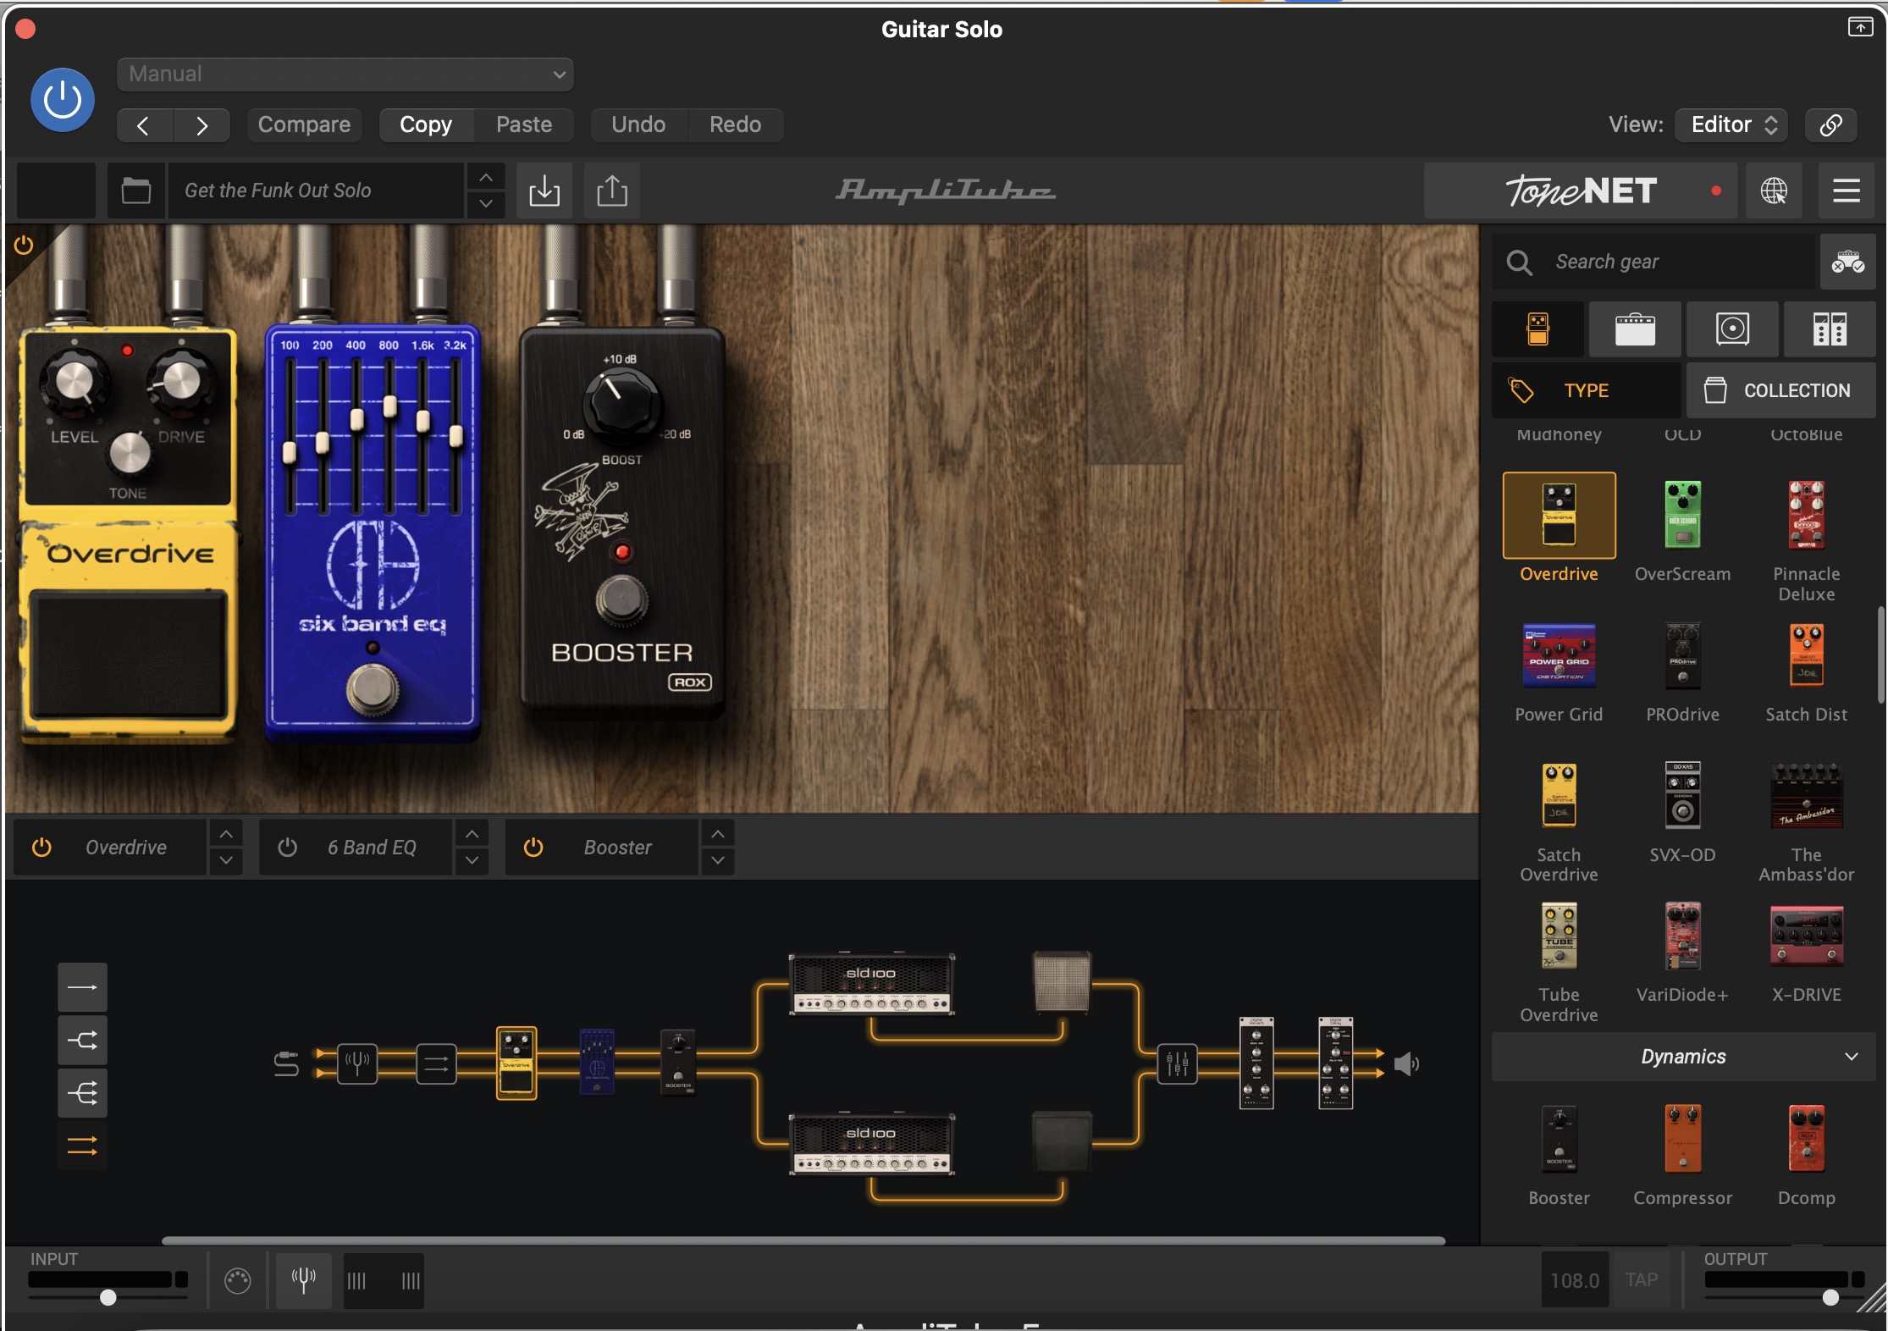Viewport: 1888px width, 1331px height.
Task: Select the rack effects category icon
Action: [x=1830, y=329]
